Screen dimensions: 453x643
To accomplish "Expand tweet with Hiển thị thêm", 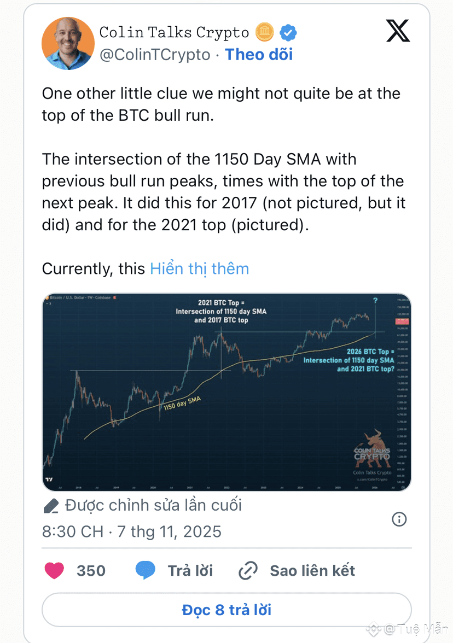I will (x=199, y=268).
